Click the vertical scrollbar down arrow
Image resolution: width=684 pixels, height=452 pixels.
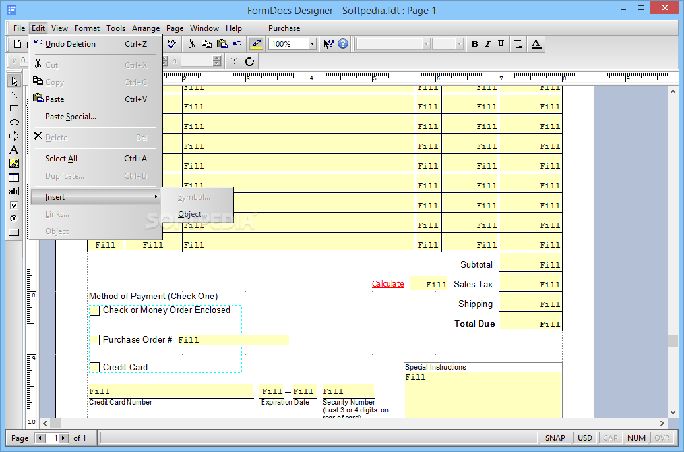click(673, 412)
